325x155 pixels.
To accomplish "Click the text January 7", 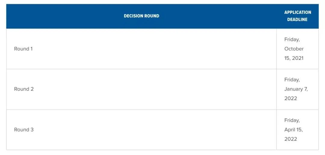I will 296,89.
